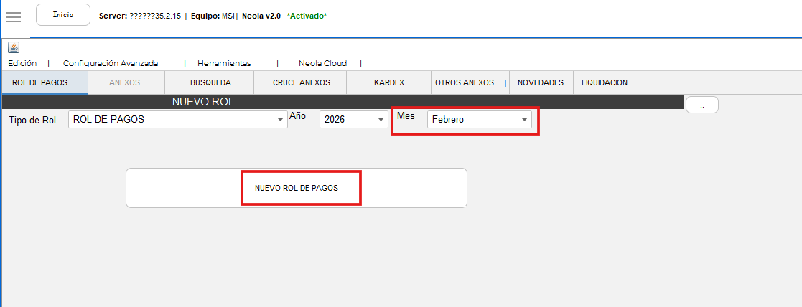View the NOVEDADES tab
This screenshot has width=802, height=307.
pyautogui.click(x=541, y=82)
